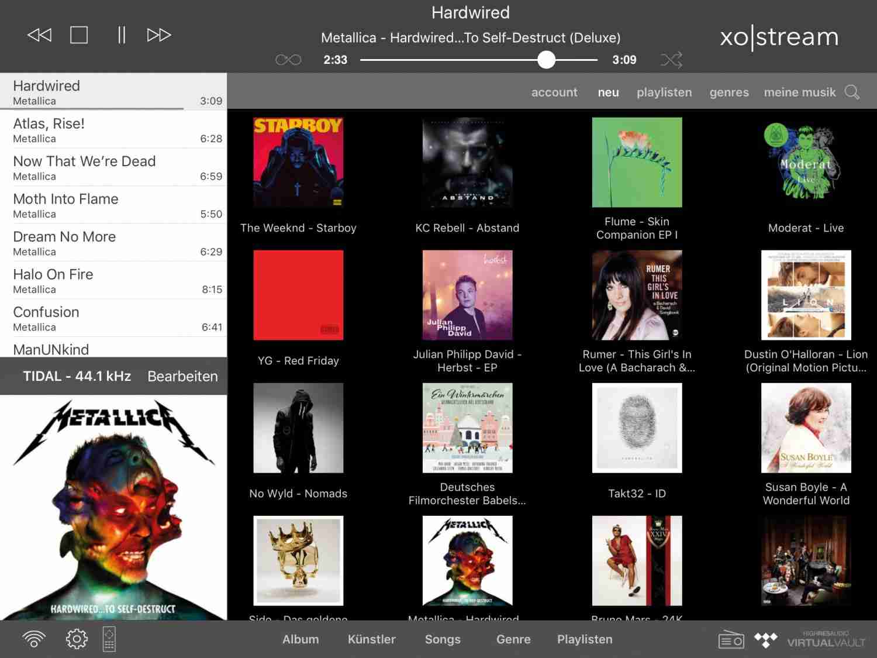Click the elapsed time 2:33
This screenshot has height=658, width=877.
(335, 60)
